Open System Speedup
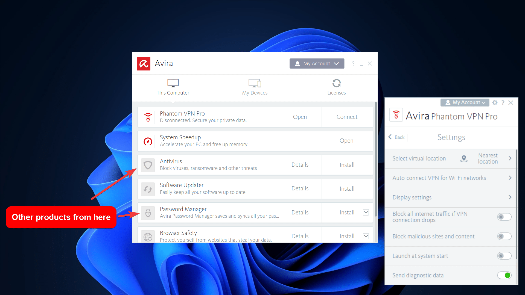525x295 pixels. click(x=346, y=141)
